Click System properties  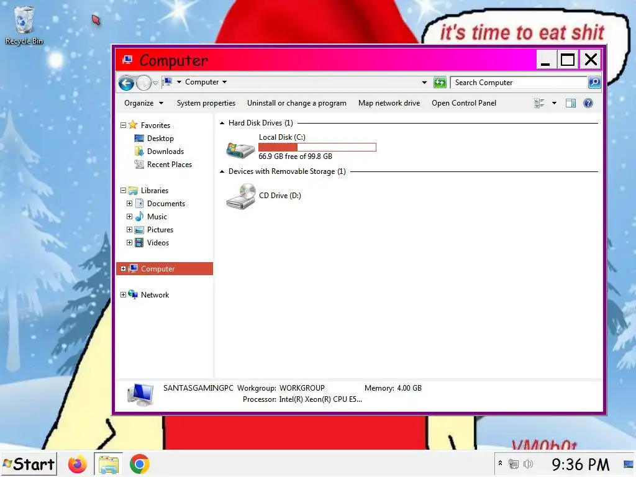point(206,103)
